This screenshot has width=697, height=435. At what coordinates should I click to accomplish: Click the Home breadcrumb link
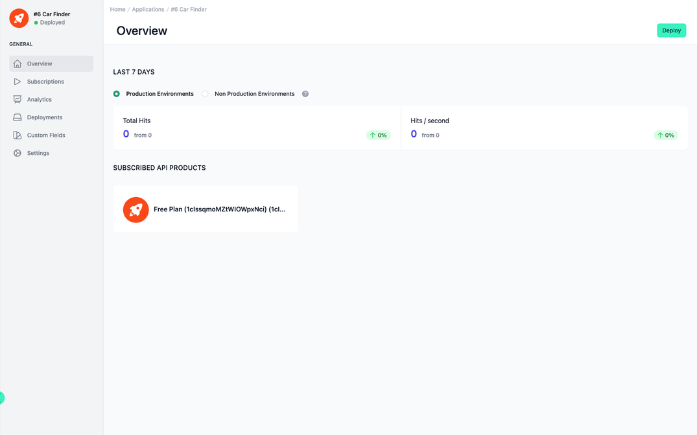coord(117,9)
